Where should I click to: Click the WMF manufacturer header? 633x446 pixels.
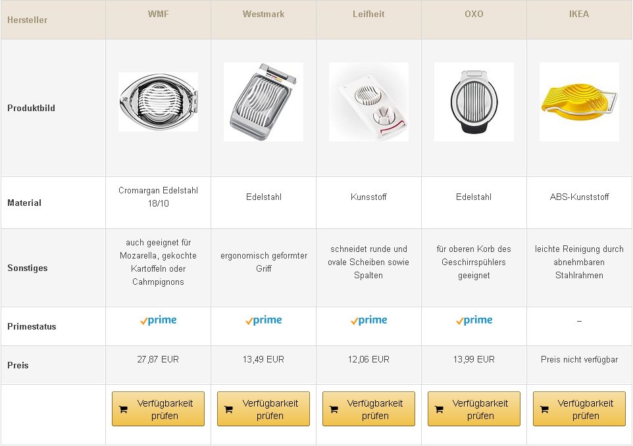pos(158,14)
